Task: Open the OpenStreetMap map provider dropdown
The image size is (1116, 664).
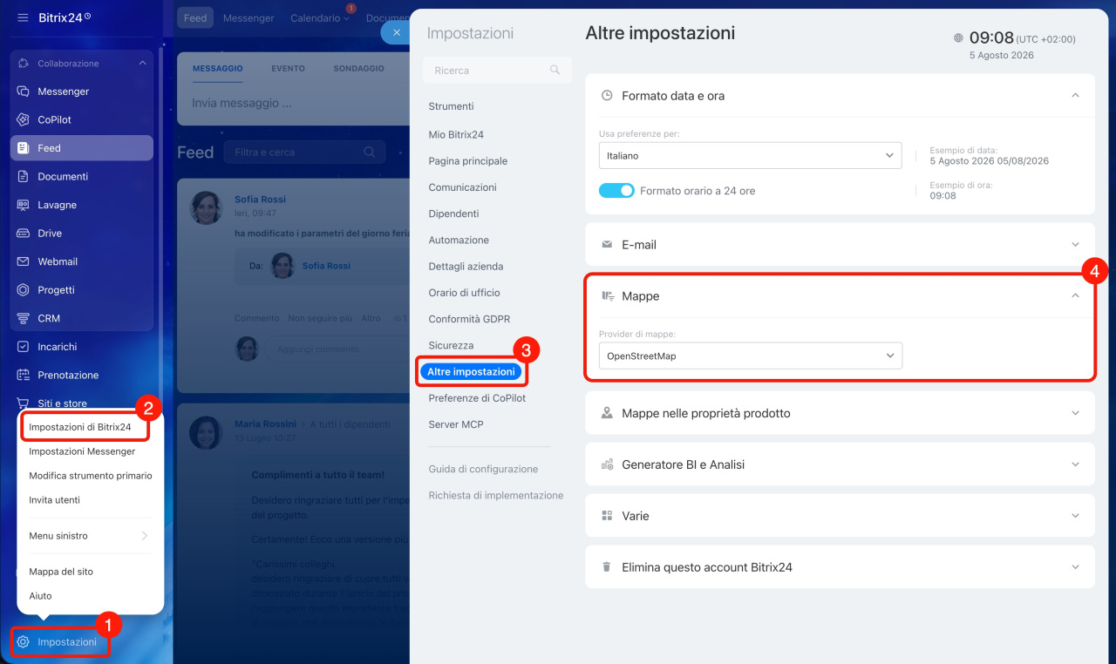Action: click(751, 356)
